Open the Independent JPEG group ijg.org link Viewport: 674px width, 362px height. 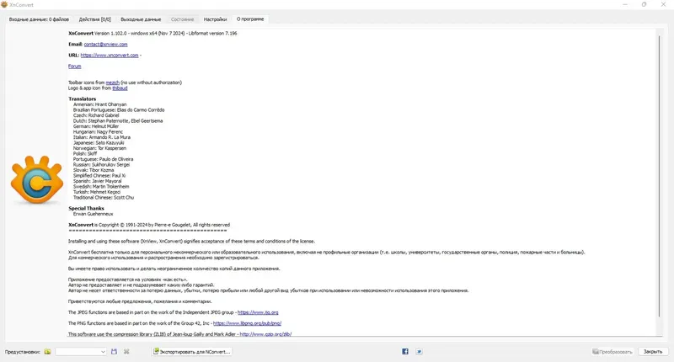(258, 312)
